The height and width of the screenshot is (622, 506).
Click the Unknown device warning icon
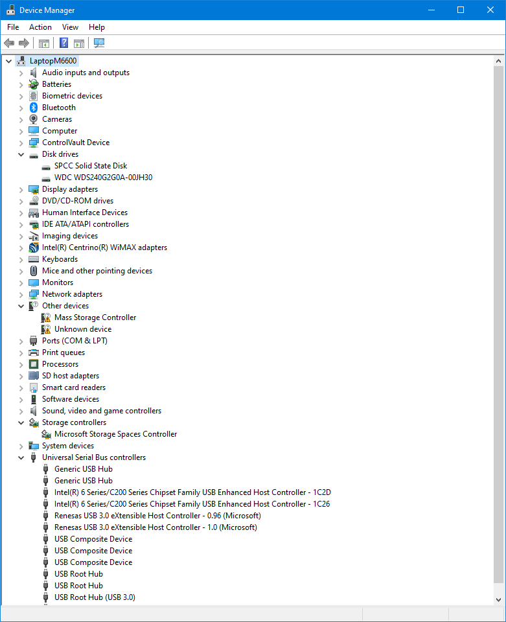click(46, 329)
